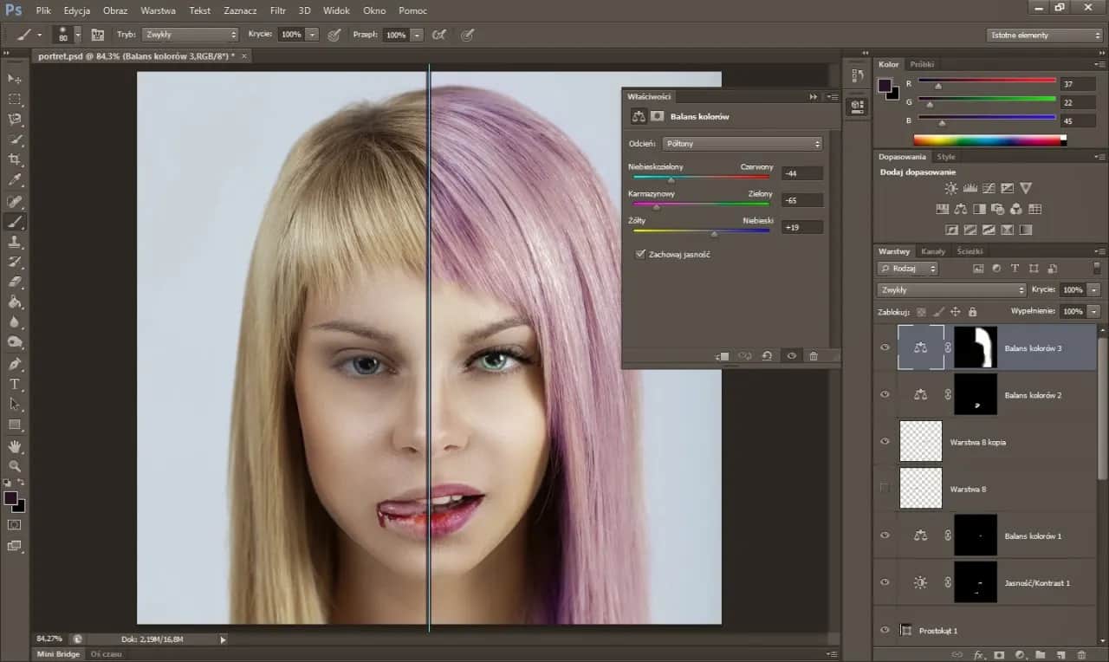Add a Curves adjustment from Dodaj dopasowanie
Screen dimensions: 1109x662
pyautogui.click(x=989, y=188)
